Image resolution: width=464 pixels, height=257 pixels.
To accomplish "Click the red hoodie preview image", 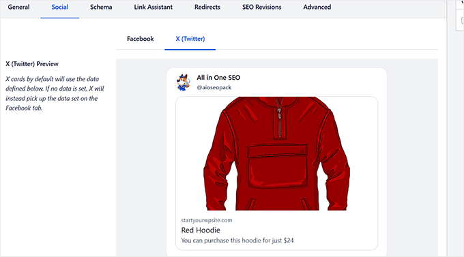I will coord(276,153).
